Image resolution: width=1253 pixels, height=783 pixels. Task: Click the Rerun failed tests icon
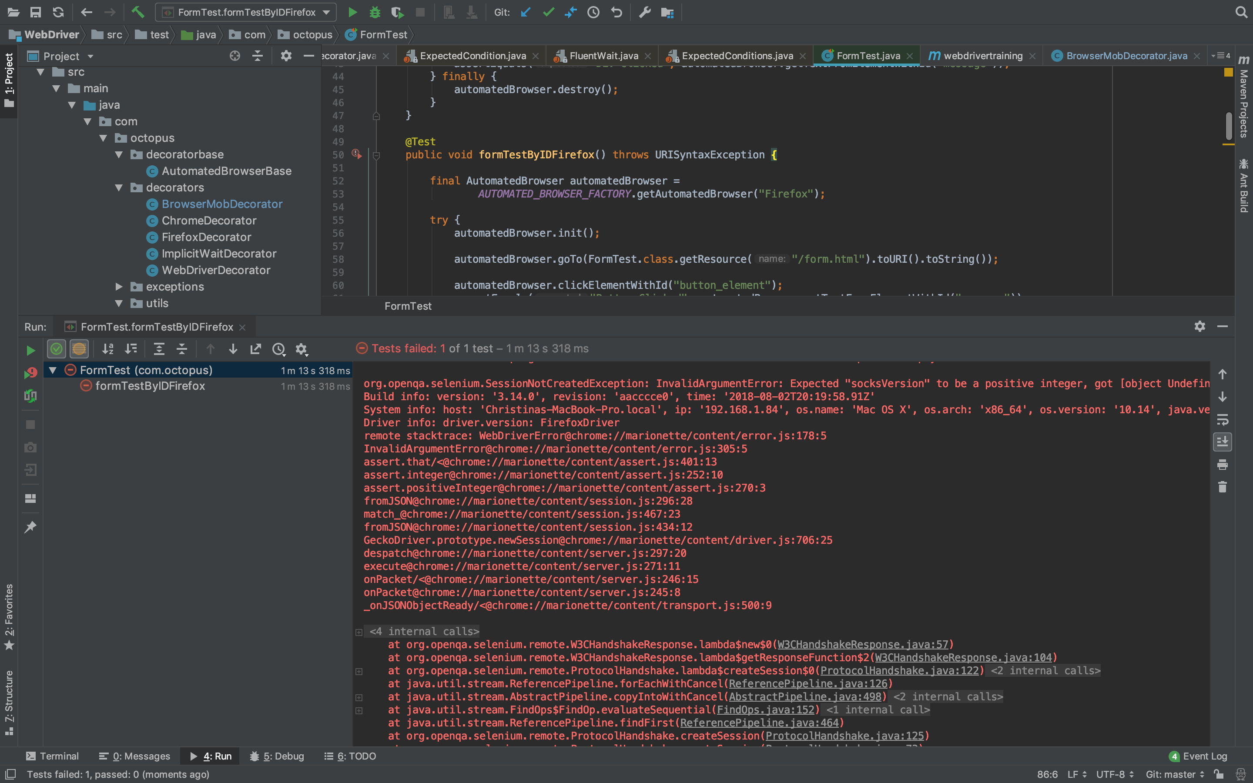click(30, 373)
